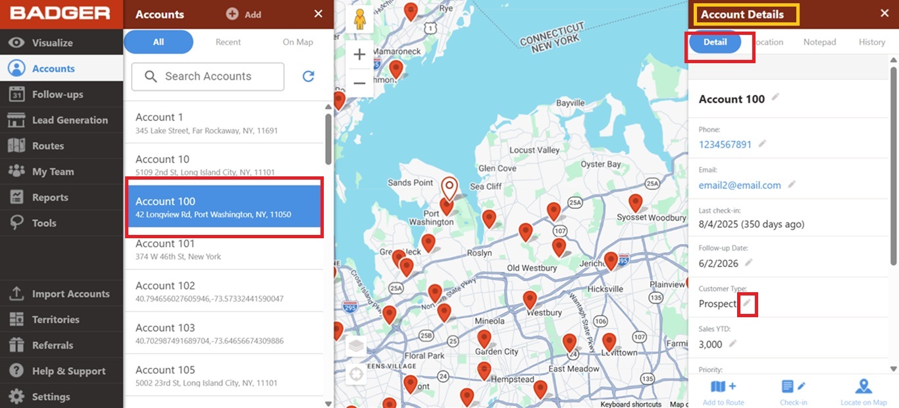The image size is (899, 408).
Task: Select Account 1 in the list
Action: (224, 122)
